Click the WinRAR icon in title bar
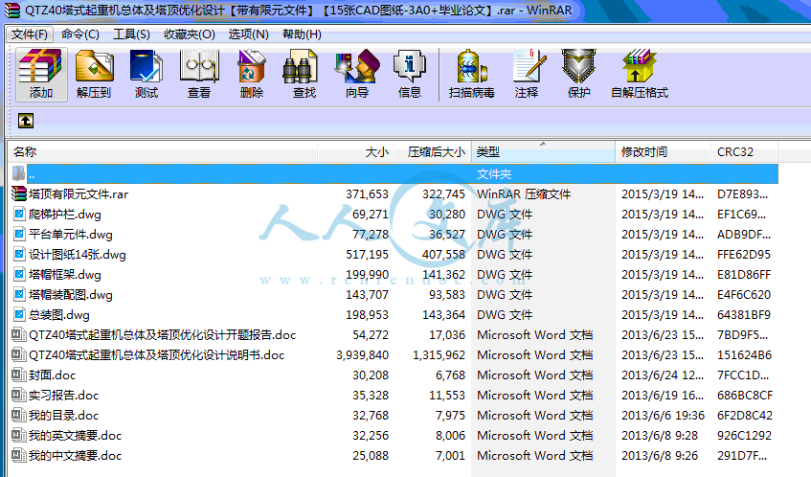811x477 pixels. pyautogui.click(x=12, y=10)
